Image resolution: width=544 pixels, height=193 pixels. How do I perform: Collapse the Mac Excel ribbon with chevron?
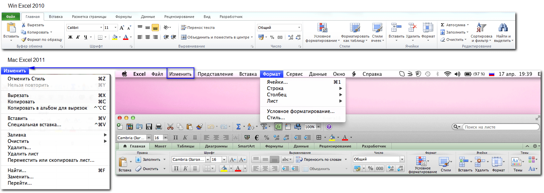(527, 146)
